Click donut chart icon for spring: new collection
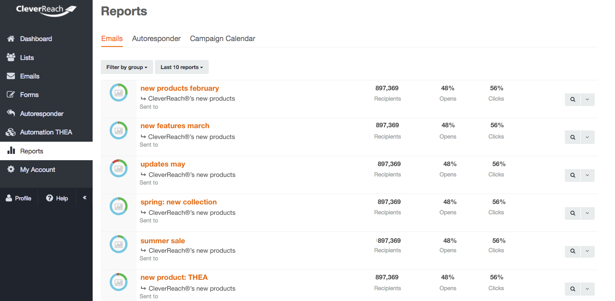This screenshot has width=615, height=301. point(118,206)
